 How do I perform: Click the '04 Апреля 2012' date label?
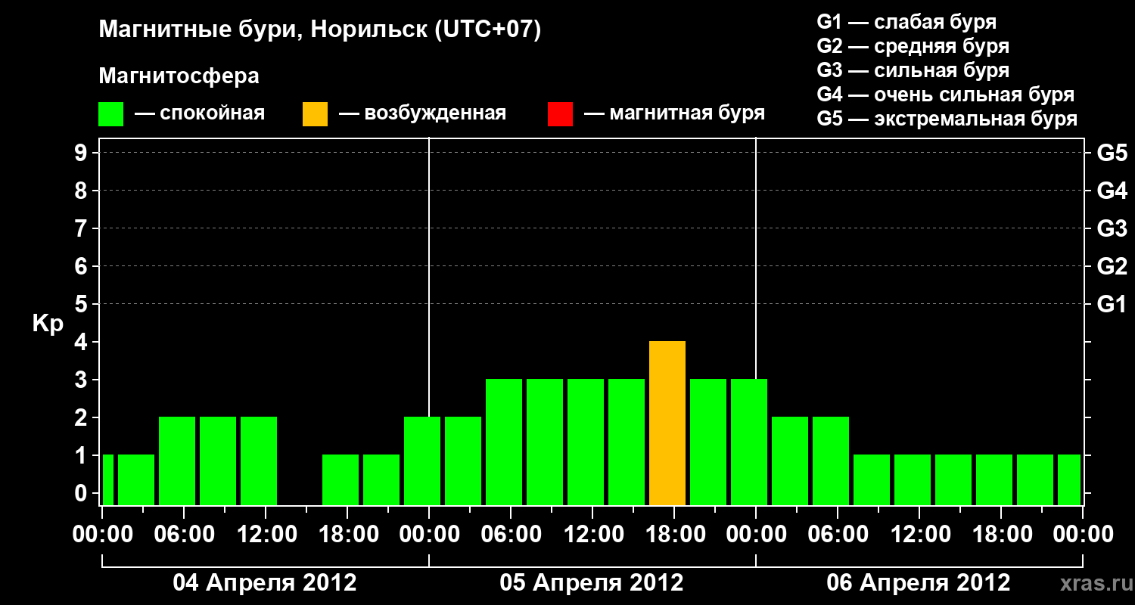pyautogui.click(x=265, y=583)
